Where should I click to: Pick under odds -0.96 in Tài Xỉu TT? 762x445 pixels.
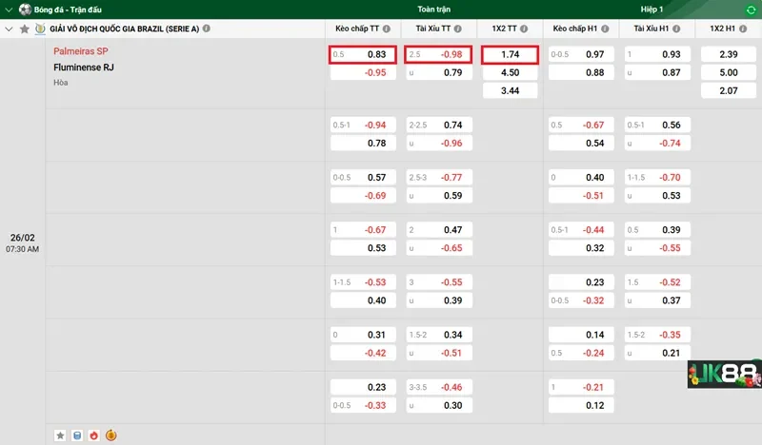[439, 144]
